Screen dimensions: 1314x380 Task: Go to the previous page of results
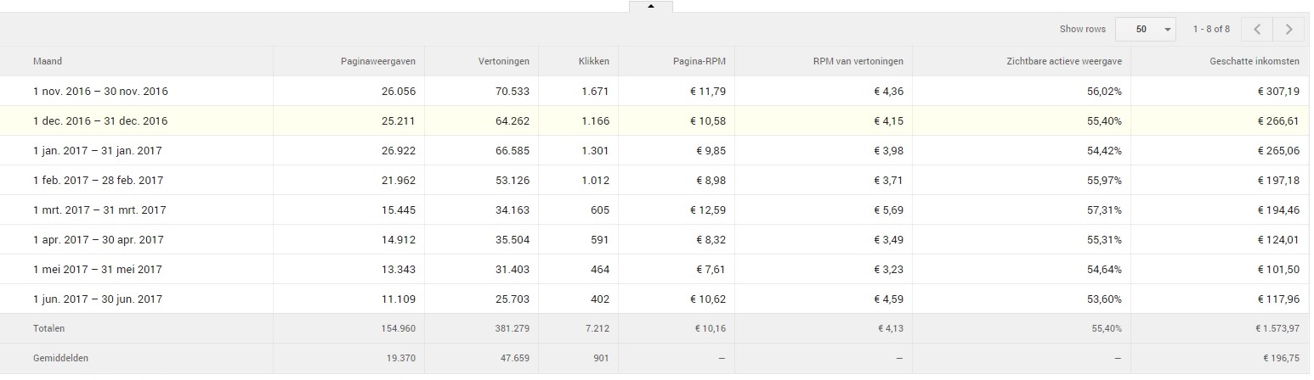click(1257, 29)
